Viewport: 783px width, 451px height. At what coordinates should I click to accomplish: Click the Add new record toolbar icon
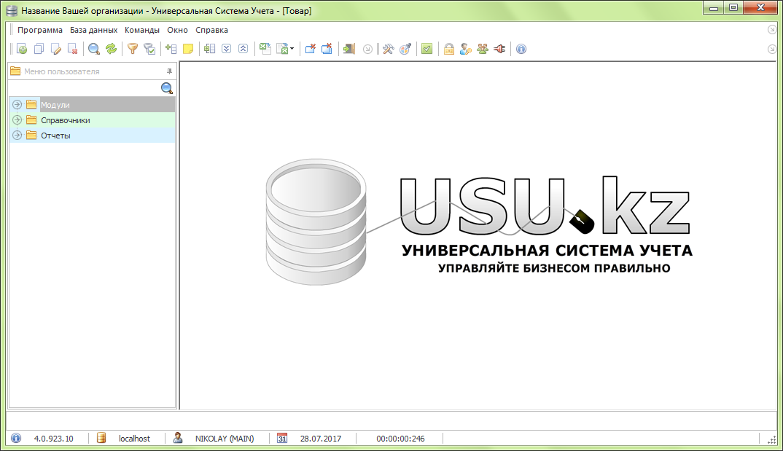21,49
